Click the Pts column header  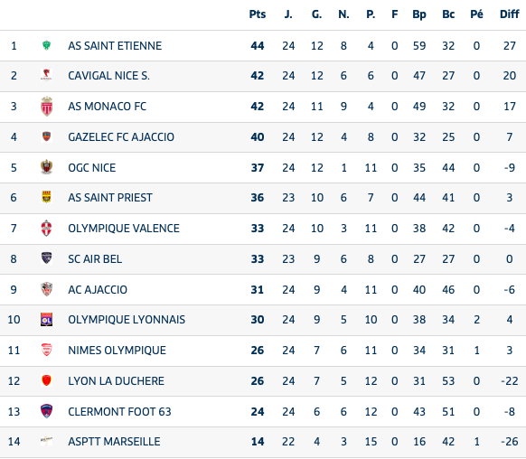[x=258, y=14]
